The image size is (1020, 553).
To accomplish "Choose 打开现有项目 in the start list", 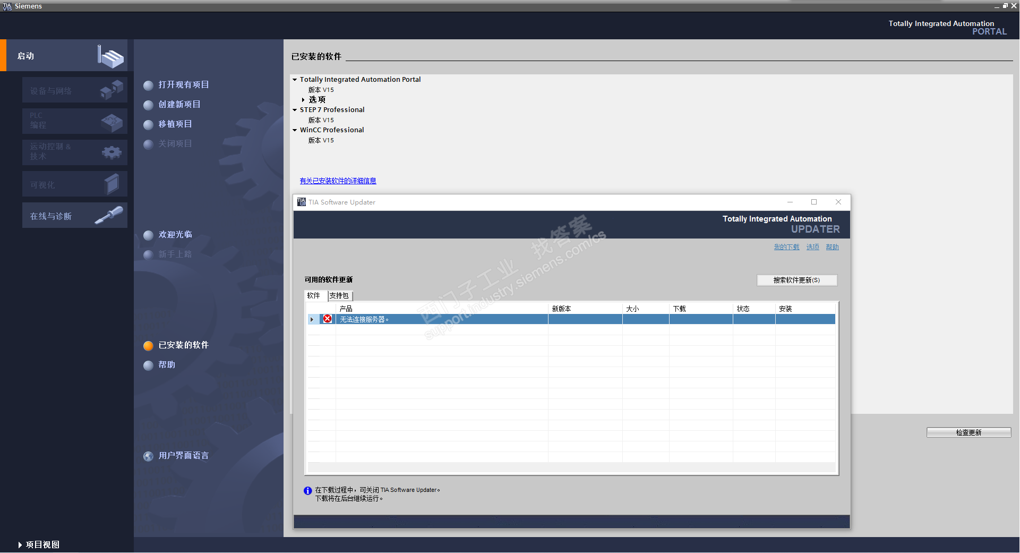I will coord(184,85).
